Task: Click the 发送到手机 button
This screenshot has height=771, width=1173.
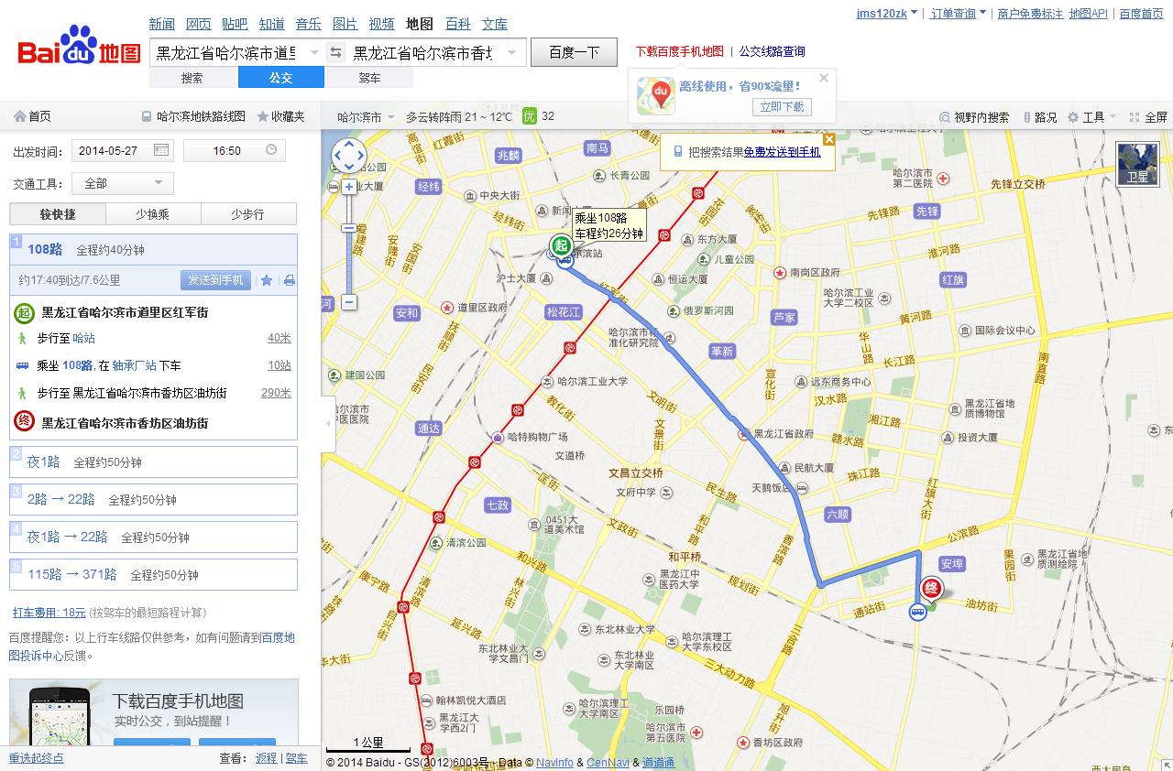Action: pos(215,280)
